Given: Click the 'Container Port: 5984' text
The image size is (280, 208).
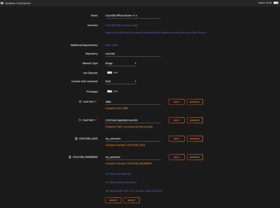Looking at the screenshot, I should pyautogui.click(x=117, y=108).
